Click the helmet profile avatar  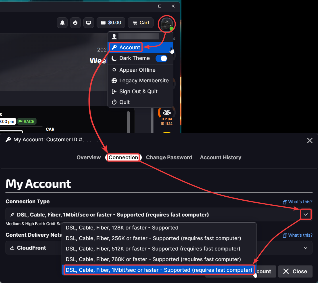coord(167,24)
